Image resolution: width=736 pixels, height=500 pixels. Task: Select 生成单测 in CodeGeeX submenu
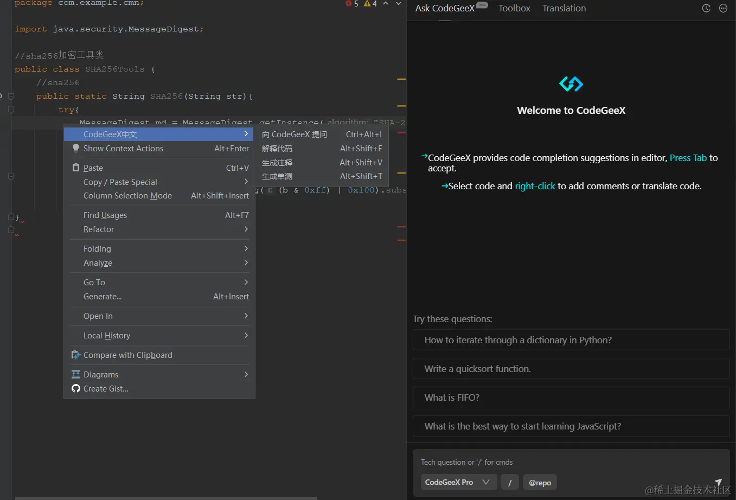click(x=322, y=176)
